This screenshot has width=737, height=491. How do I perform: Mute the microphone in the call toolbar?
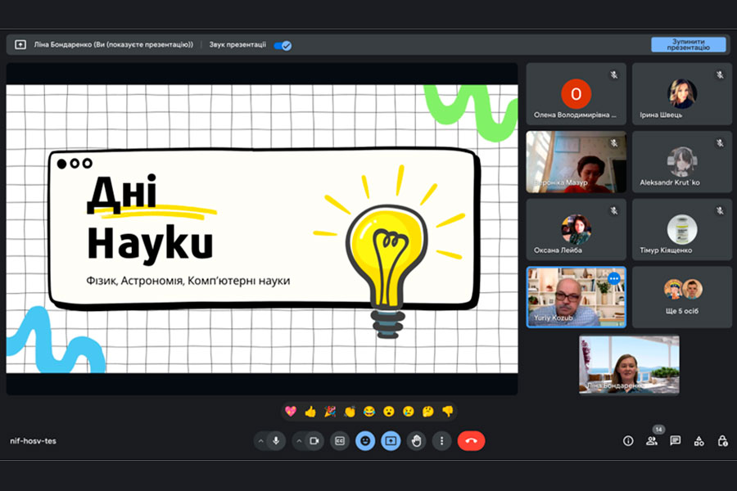(x=276, y=441)
